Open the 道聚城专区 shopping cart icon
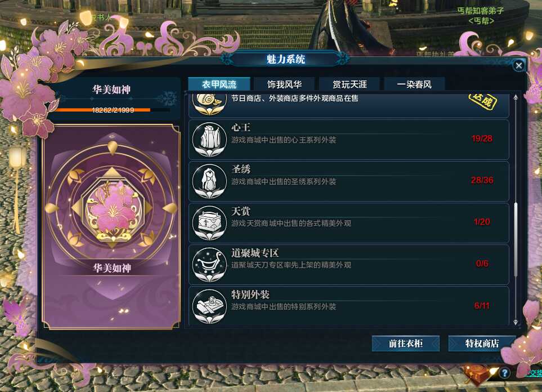The image size is (542, 392). coord(209,265)
